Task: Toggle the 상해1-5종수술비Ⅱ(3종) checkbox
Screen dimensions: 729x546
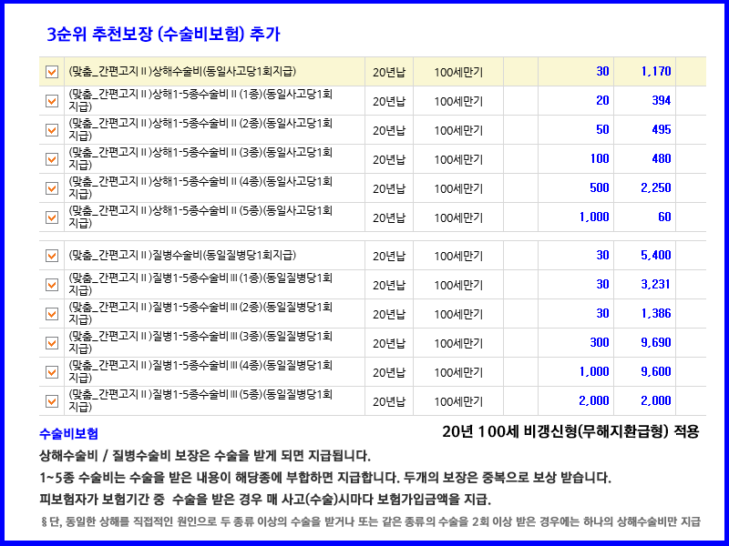Action: pos(52,158)
